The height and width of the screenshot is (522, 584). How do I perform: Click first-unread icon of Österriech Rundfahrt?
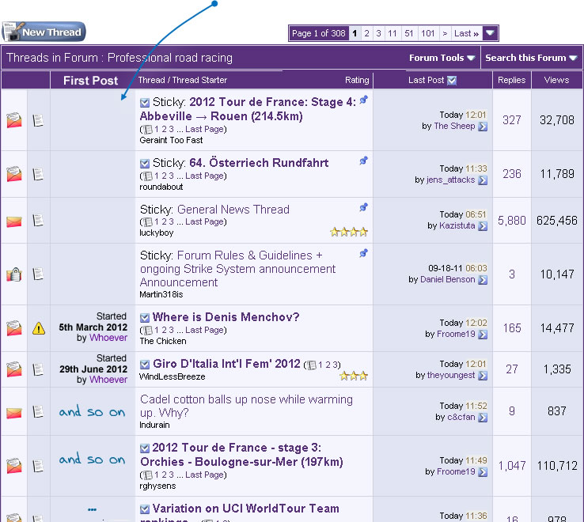(145, 164)
